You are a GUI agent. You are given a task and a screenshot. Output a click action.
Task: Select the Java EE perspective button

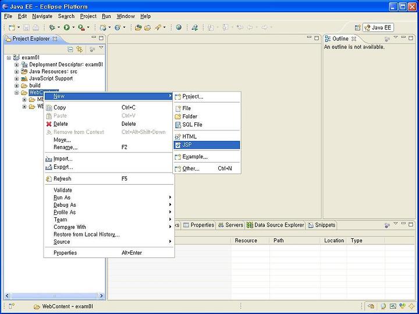(378, 27)
